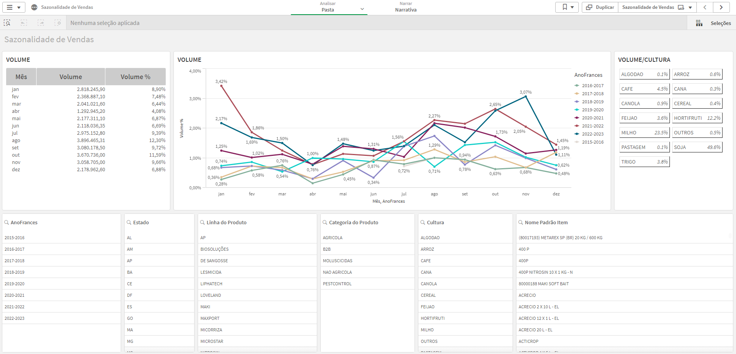Open the hamburger menu dropdown arrow

(x=18, y=7)
